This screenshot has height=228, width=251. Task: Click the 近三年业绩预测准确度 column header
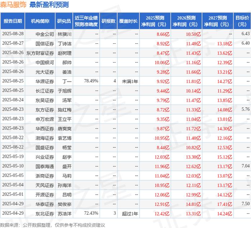86,21
